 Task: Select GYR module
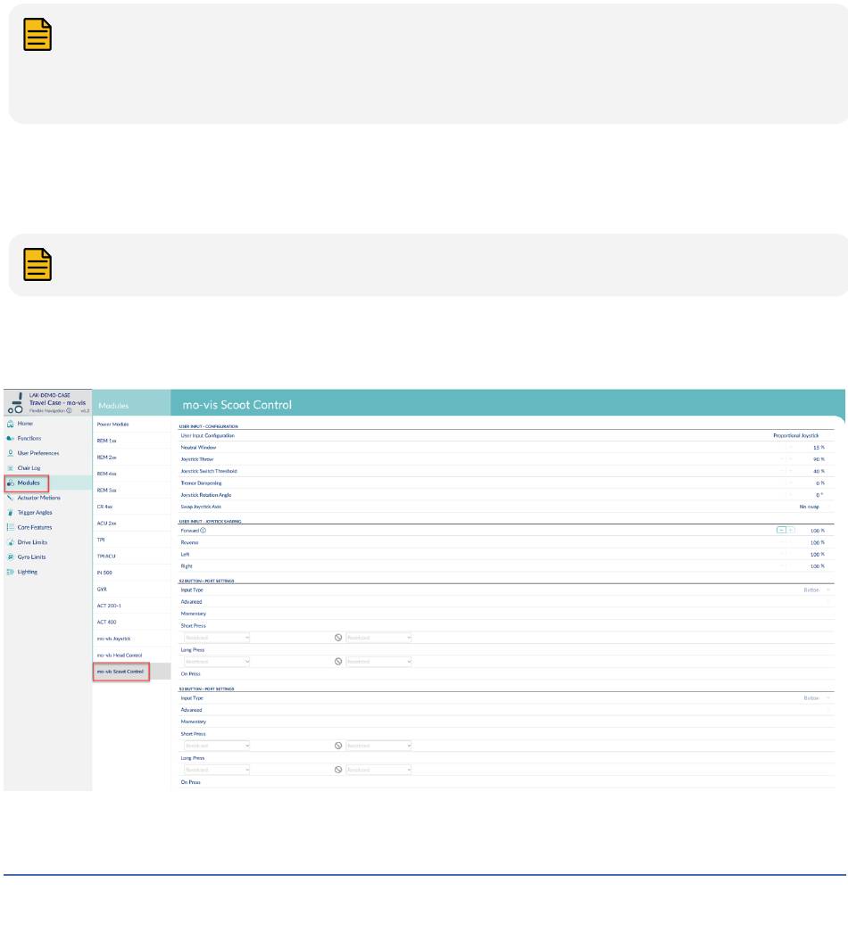[x=131, y=590]
